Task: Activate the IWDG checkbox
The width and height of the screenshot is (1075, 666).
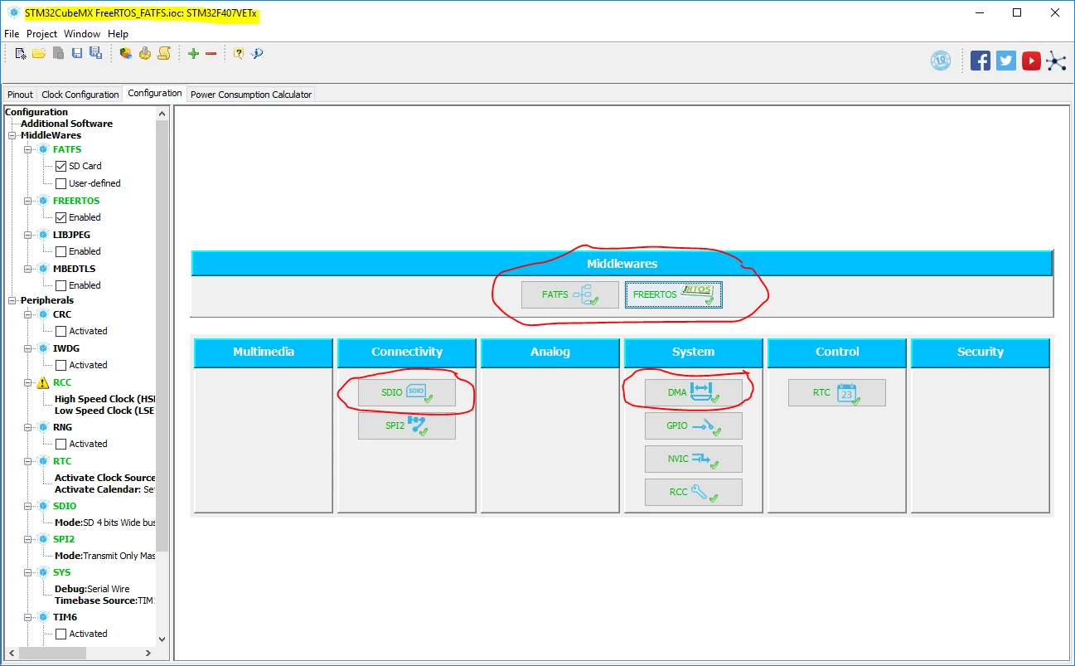Action: (x=61, y=365)
